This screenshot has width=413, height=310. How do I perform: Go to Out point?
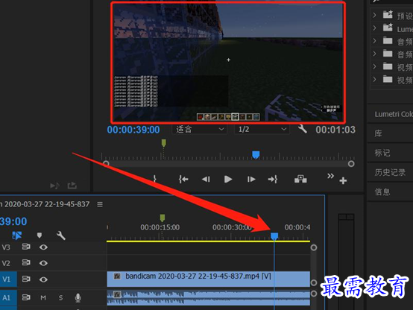tap(273, 180)
